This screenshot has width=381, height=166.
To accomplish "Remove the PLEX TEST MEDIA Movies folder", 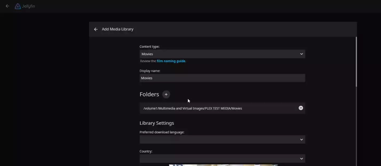I will (x=301, y=108).
